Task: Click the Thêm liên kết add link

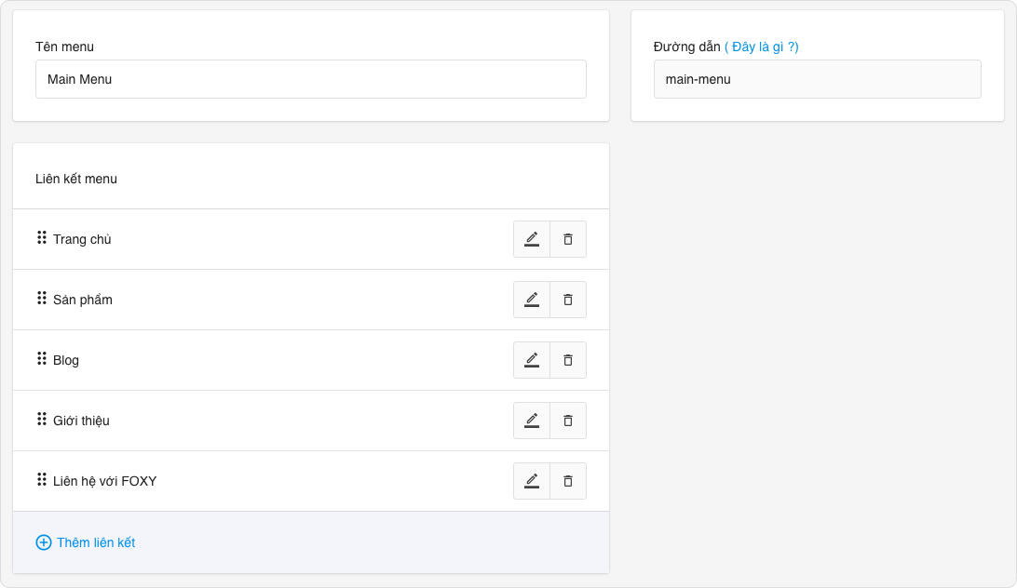Action: (96, 542)
